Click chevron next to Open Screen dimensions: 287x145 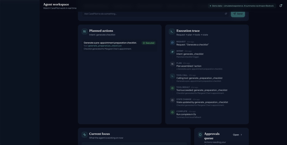click(241, 135)
